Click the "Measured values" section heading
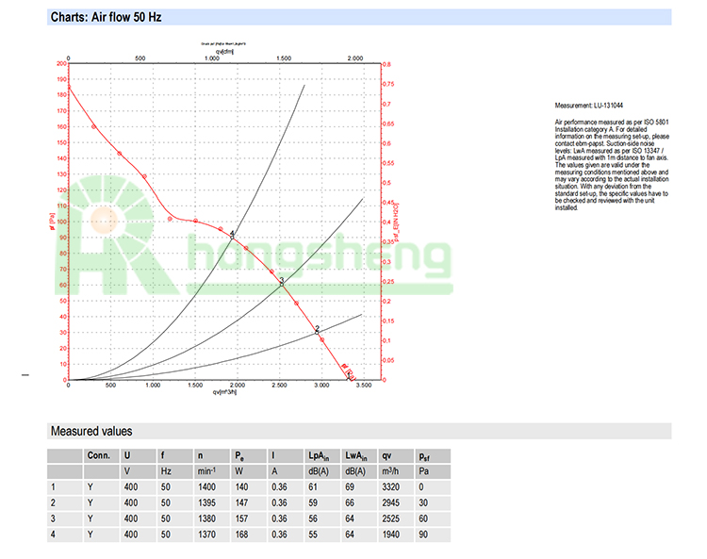The width and height of the screenshot is (707, 559). (x=91, y=431)
